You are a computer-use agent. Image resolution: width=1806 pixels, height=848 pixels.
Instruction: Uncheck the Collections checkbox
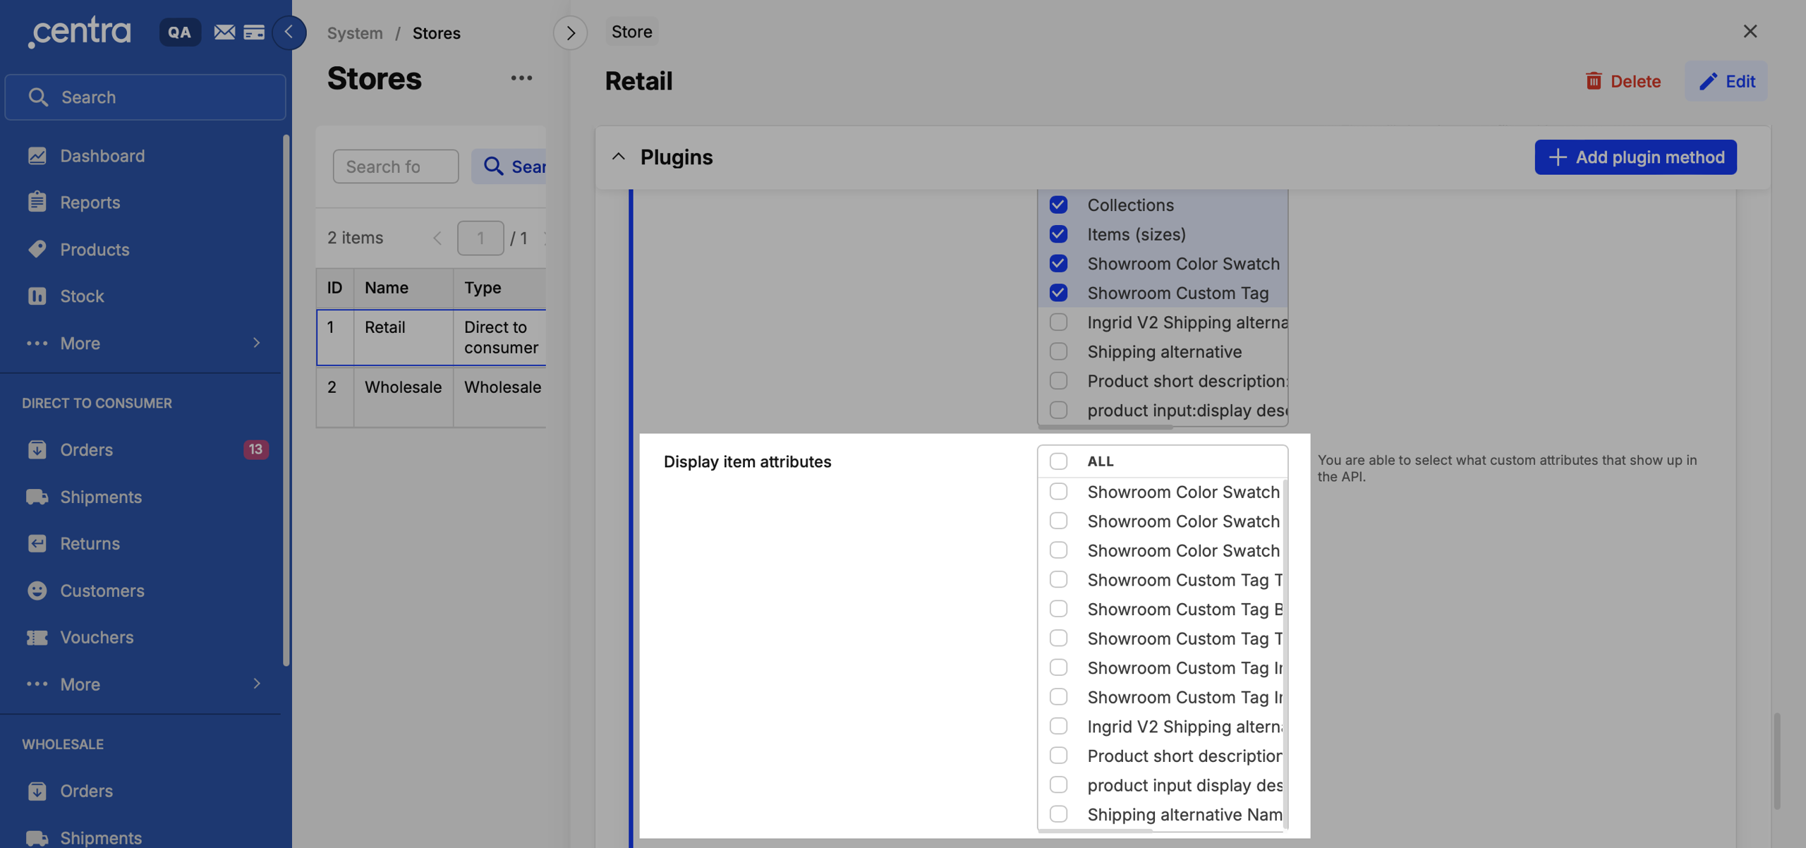pyautogui.click(x=1059, y=205)
